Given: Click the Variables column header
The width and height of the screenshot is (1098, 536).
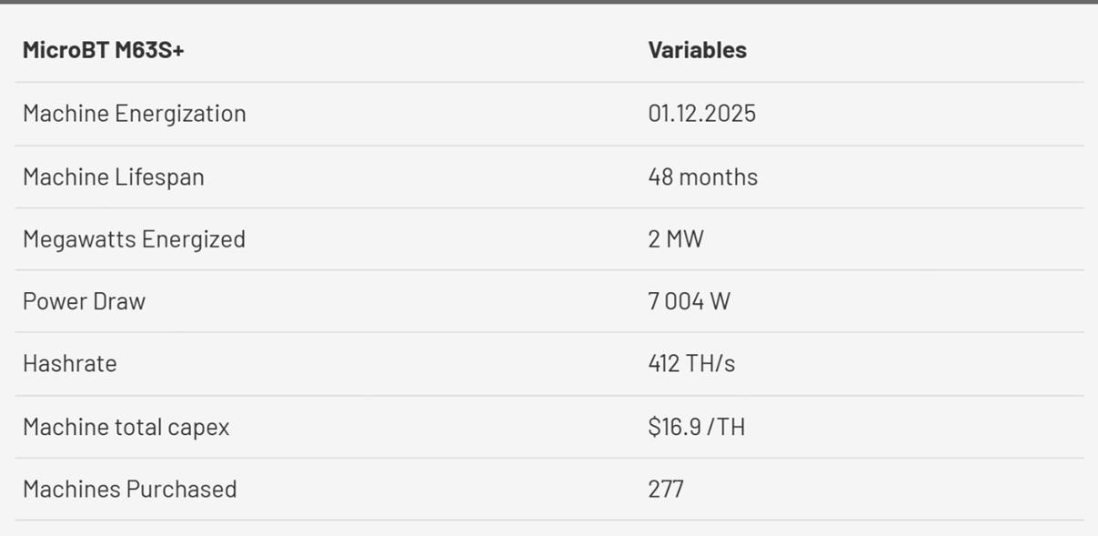Looking at the screenshot, I should click(697, 50).
